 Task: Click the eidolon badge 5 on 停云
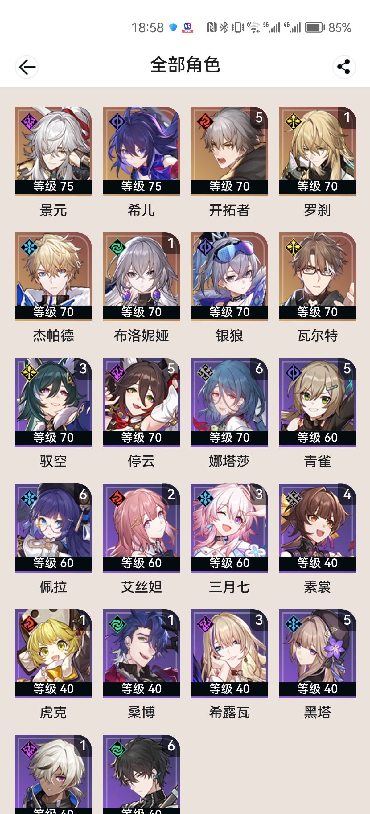point(171,368)
